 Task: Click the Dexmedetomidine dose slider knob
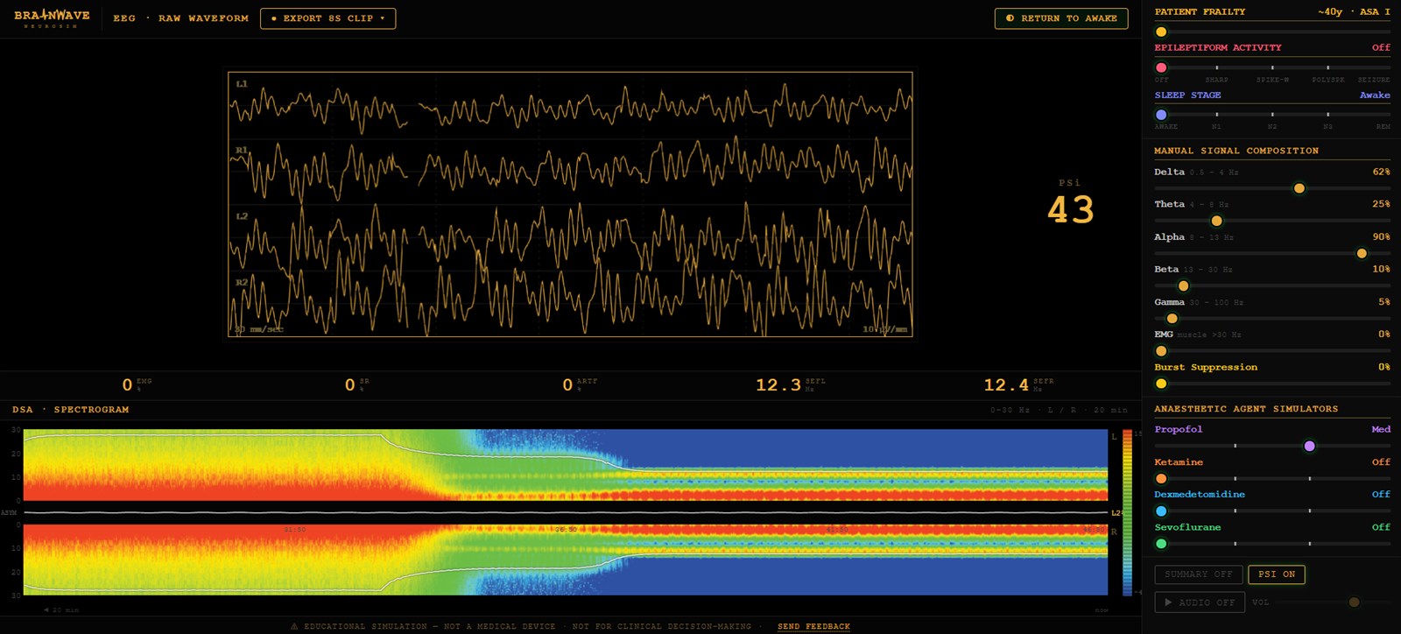pos(1161,511)
